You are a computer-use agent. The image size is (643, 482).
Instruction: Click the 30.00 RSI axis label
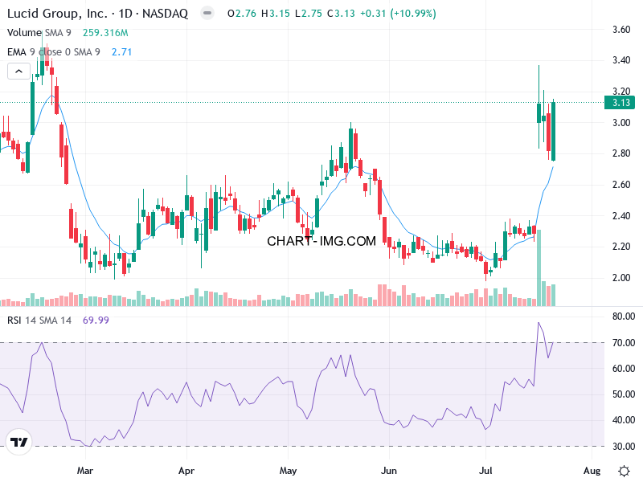[624, 447]
